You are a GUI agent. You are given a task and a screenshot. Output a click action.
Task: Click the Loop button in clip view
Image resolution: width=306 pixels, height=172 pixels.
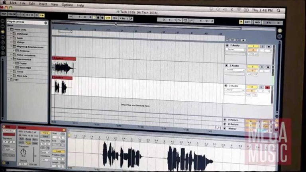pyautogui.click(x=58, y=151)
